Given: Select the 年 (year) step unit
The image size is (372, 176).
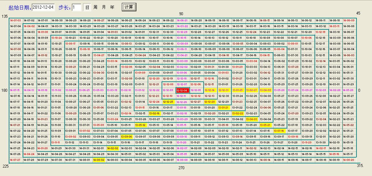Looking at the screenshot, I should 112,7.
